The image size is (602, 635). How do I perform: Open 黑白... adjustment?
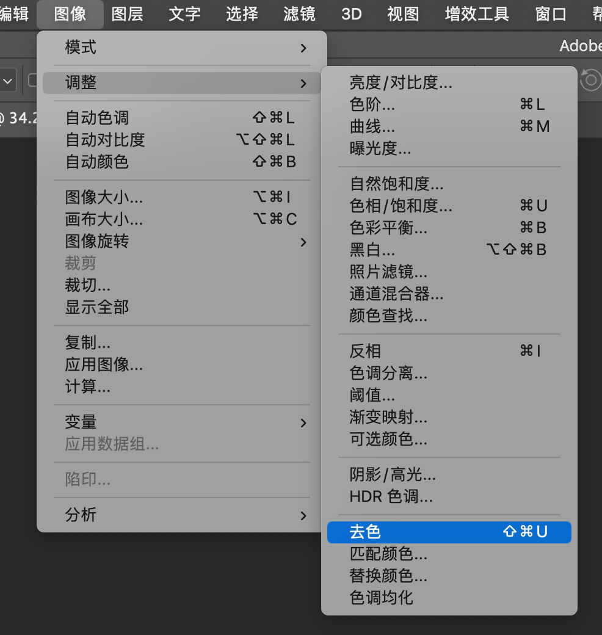tap(449, 250)
